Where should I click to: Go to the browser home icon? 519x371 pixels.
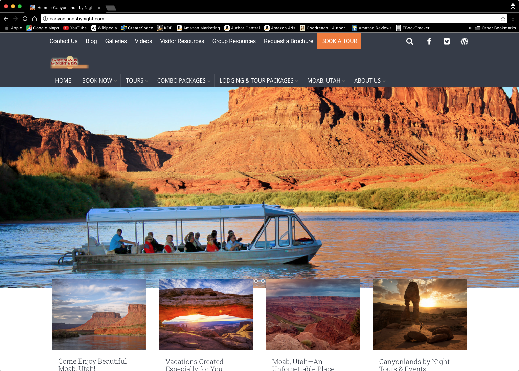pos(35,19)
